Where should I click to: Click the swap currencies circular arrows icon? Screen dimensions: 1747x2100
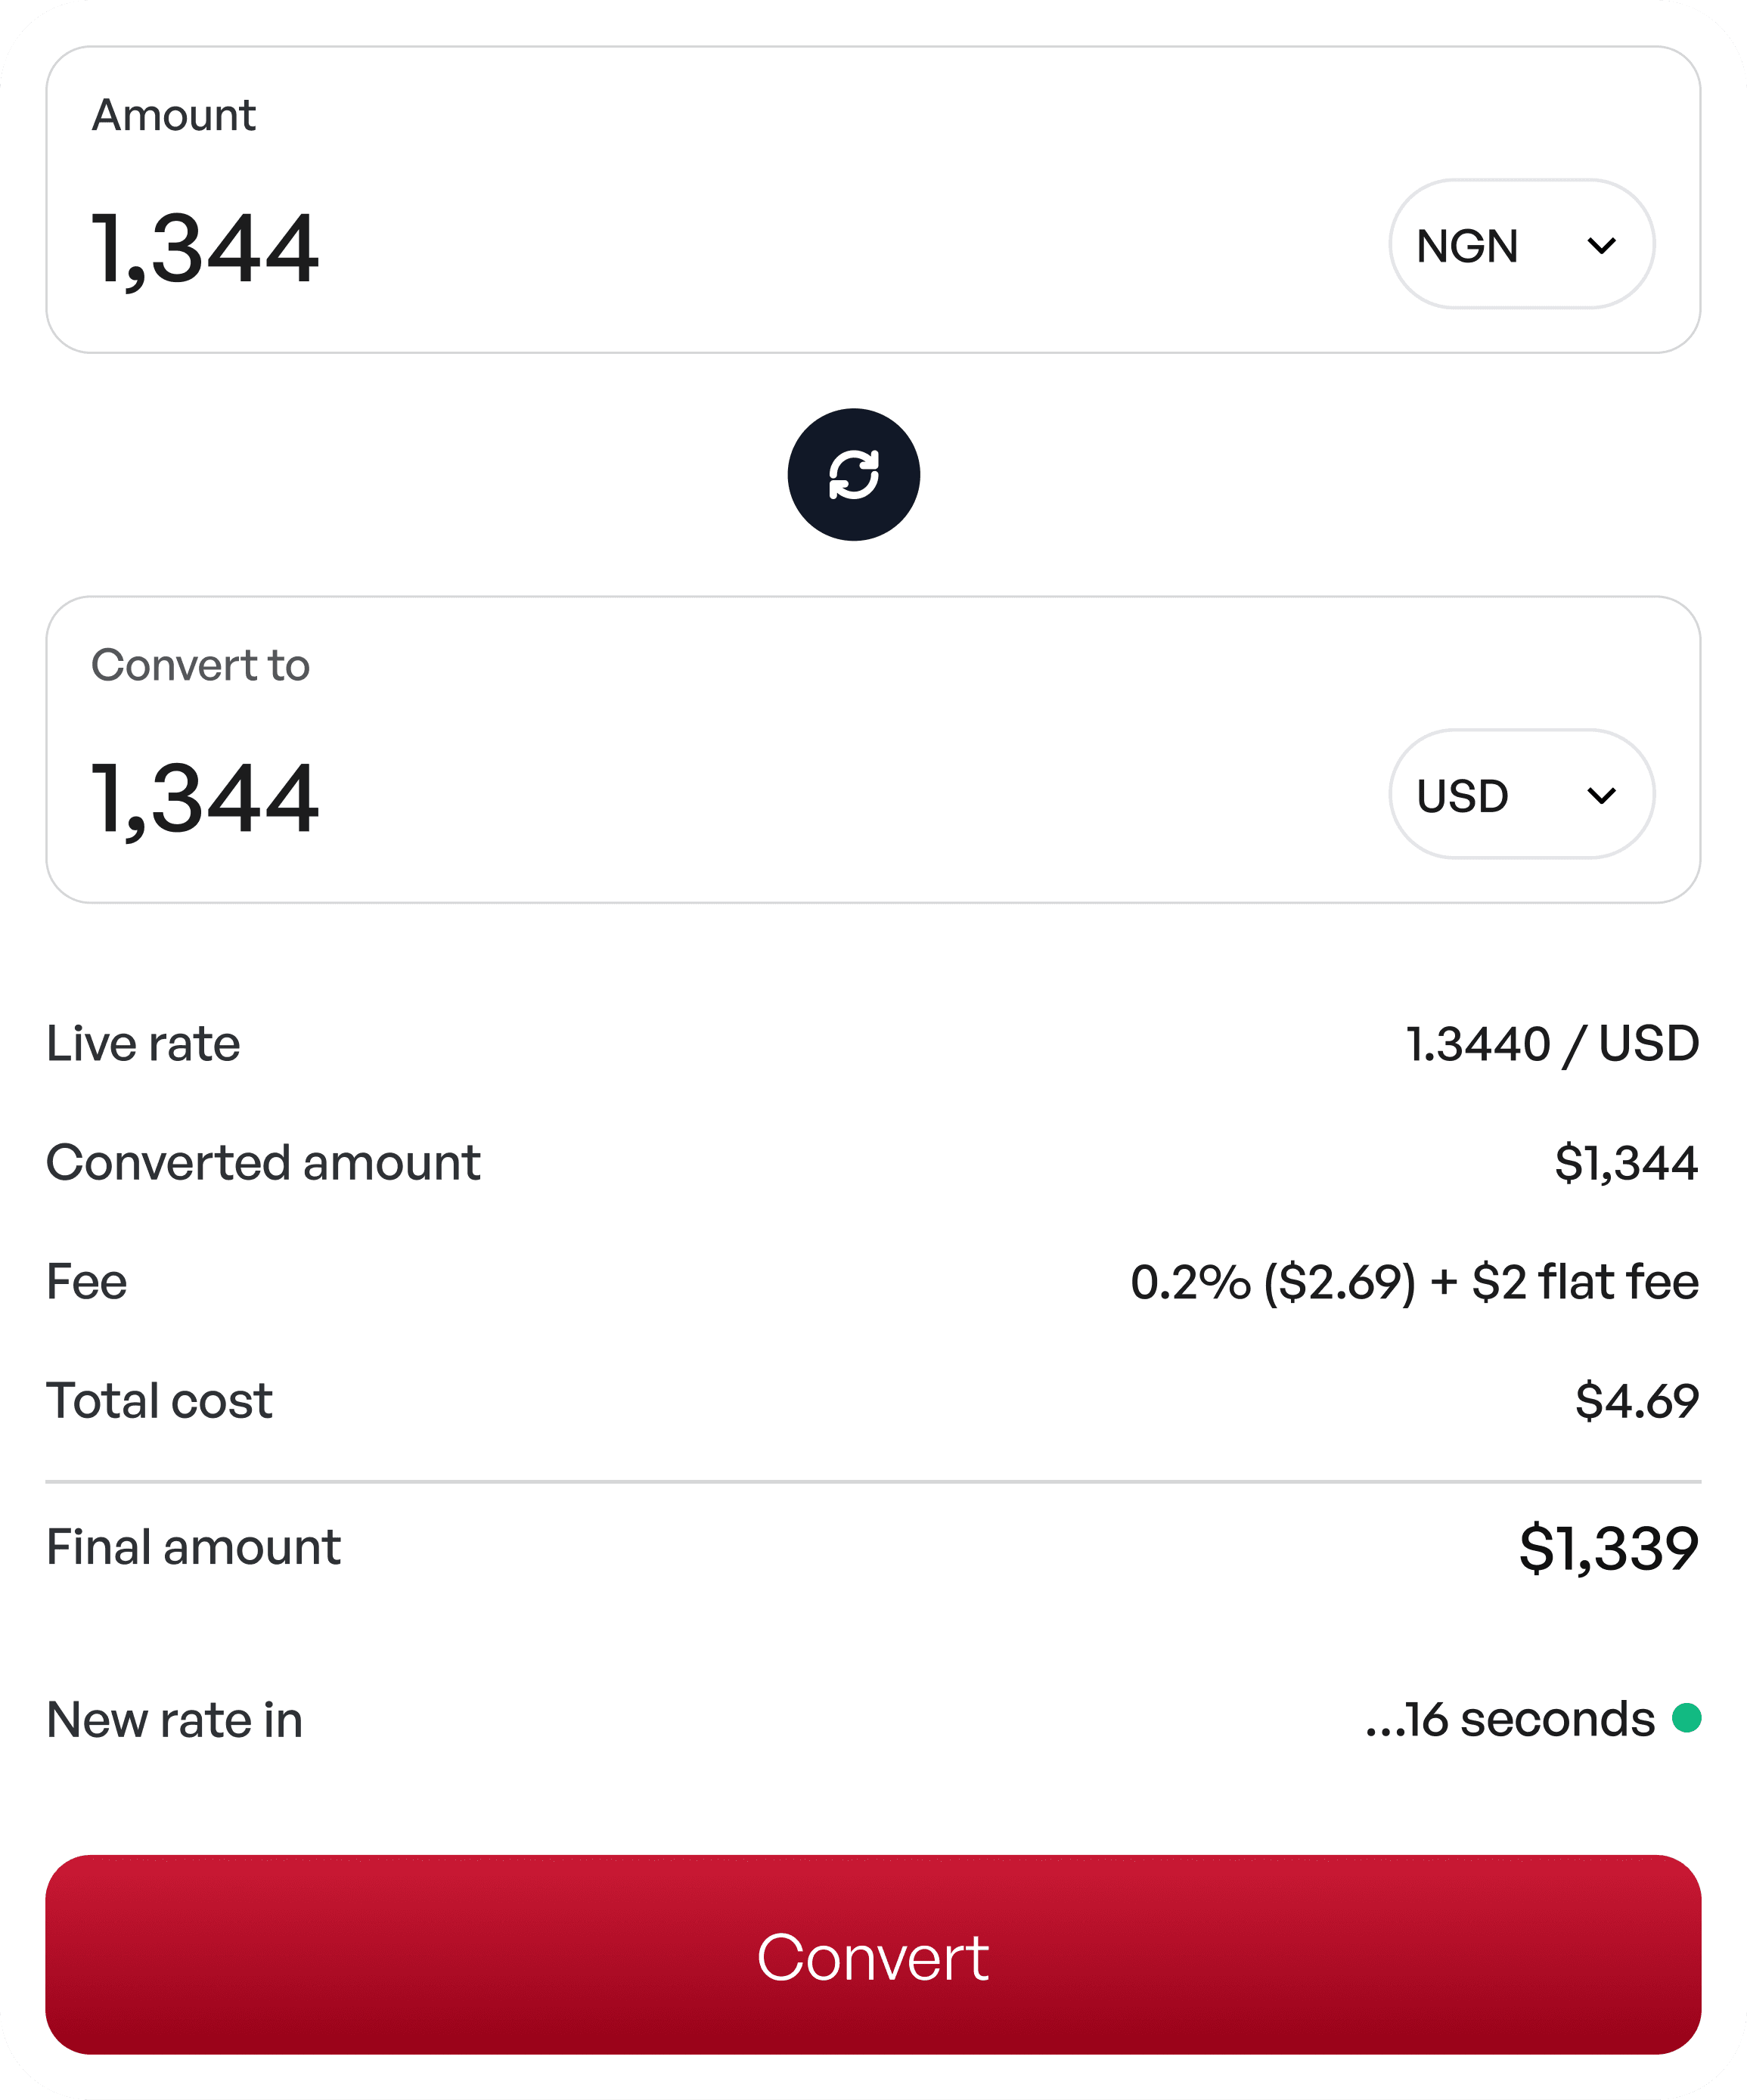coord(853,474)
